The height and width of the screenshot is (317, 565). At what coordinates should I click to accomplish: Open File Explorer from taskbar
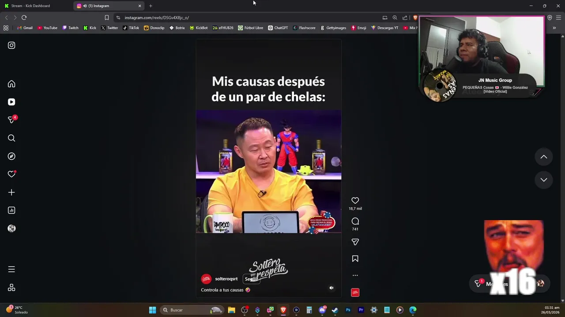click(231, 310)
